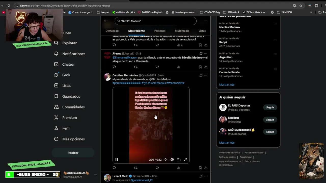Follow KRÜ Elunbekannt
This screenshot has height=183, width=326.
pyautogui.click(x=270, y=132)
